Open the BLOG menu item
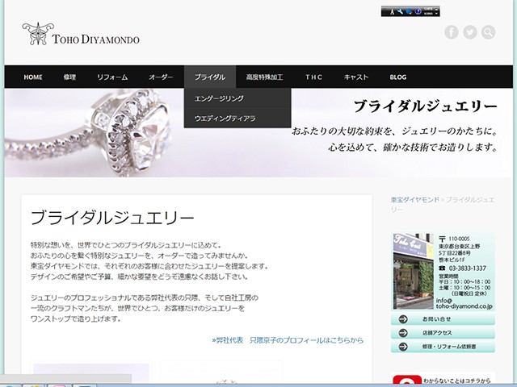This screenshot has height=387, width=517. pos(398,77)
